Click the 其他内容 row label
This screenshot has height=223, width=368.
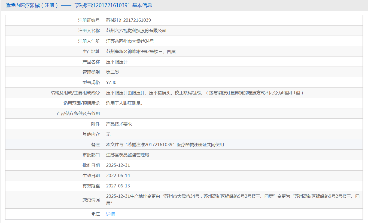point(91,134)
